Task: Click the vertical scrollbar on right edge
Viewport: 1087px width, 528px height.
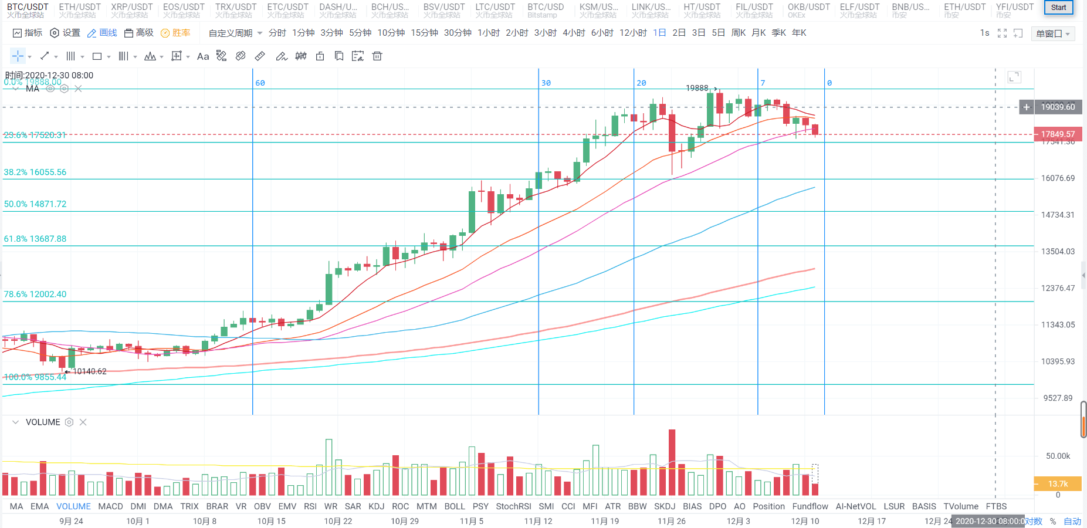Action: click(x=1083, y=419)
